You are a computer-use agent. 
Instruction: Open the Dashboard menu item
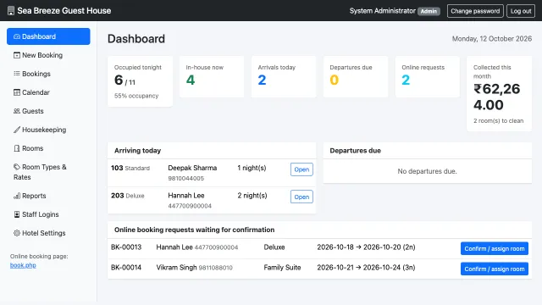(x=48, y=36)
